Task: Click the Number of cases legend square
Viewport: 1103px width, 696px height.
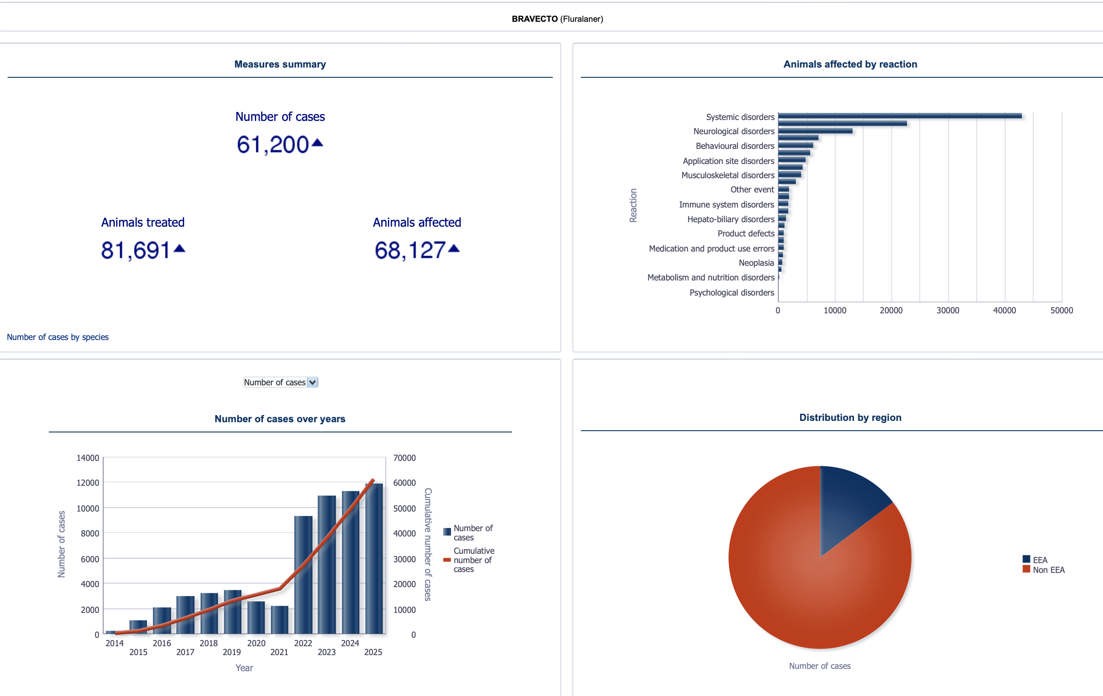Action: [447, 532]
